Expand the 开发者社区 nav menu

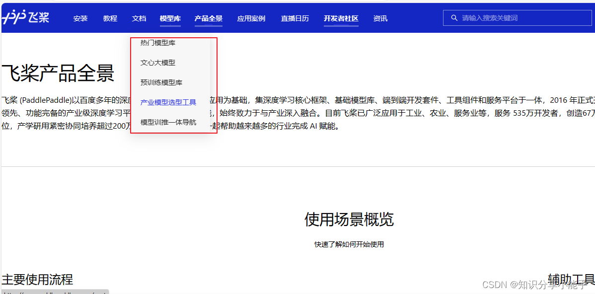coord(341,18)
